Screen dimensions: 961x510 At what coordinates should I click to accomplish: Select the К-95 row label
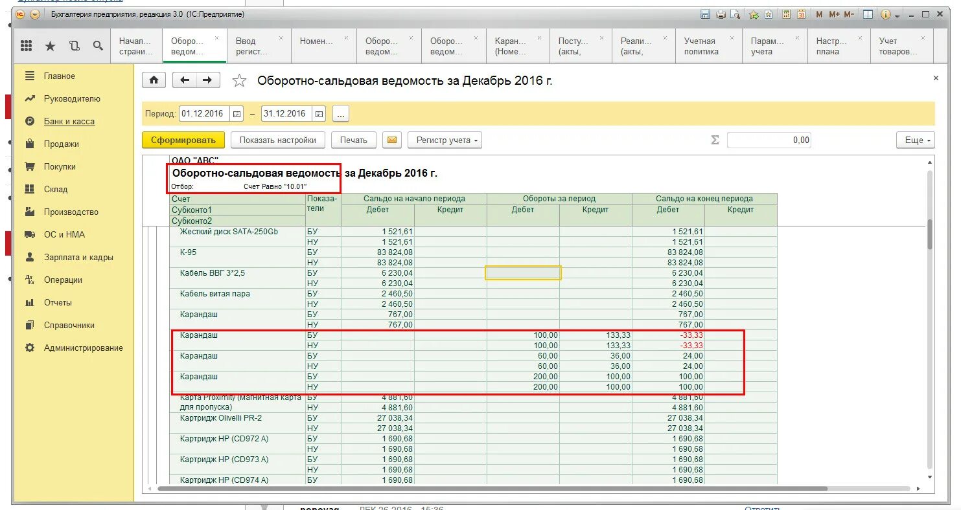[x=188, y=252]
